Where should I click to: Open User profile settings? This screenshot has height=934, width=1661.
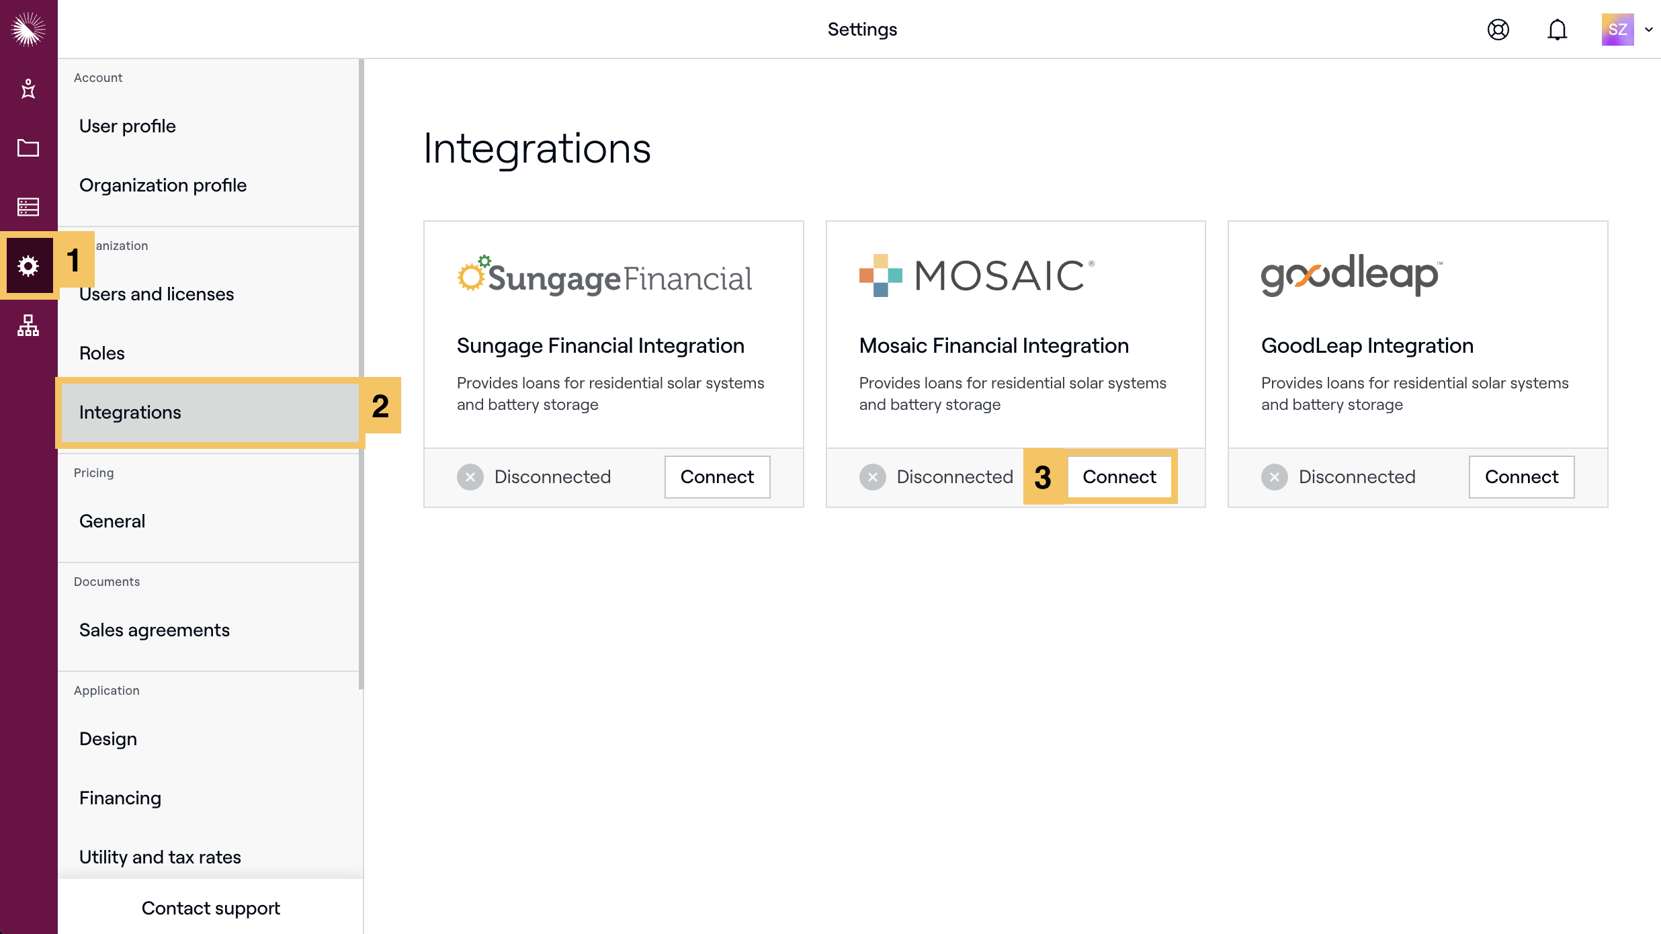pos(128,126)
